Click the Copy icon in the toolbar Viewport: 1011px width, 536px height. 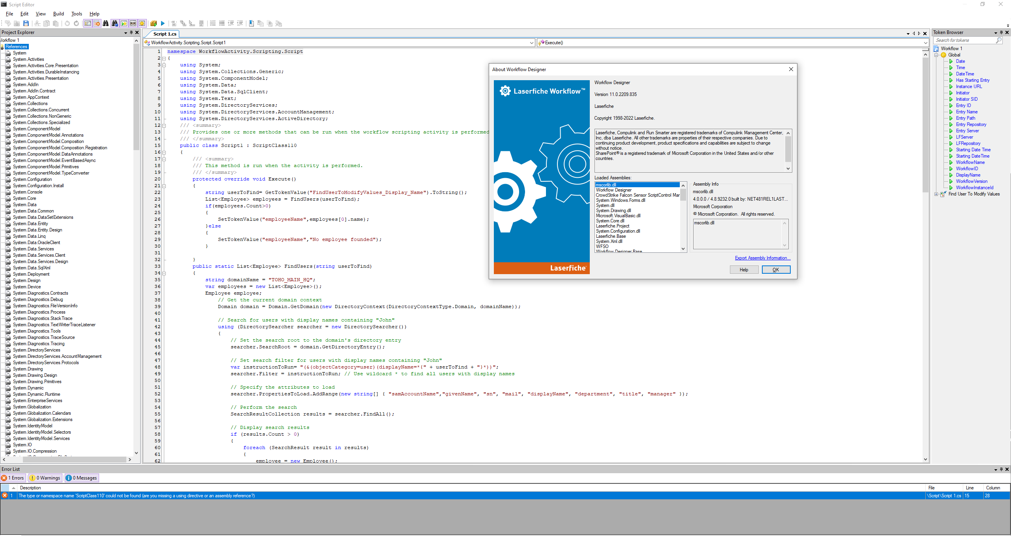[x=47, y=23]
